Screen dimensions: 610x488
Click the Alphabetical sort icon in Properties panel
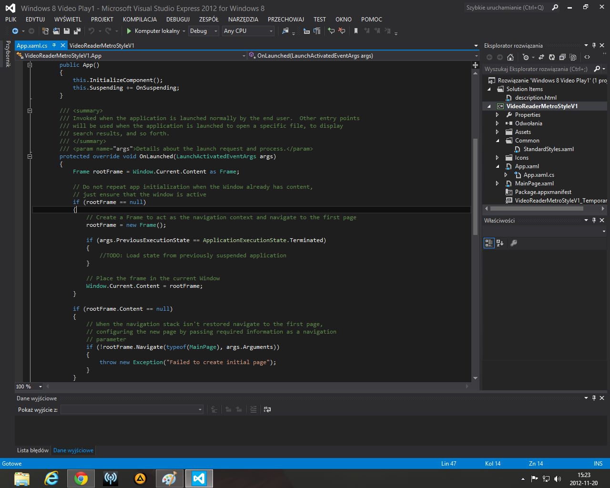point(500,243)
